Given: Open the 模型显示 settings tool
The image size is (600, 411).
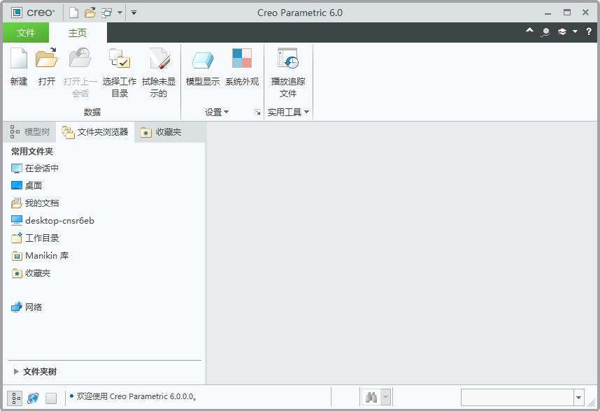Looking at the screenshot, I should click(x=201, y=68).
